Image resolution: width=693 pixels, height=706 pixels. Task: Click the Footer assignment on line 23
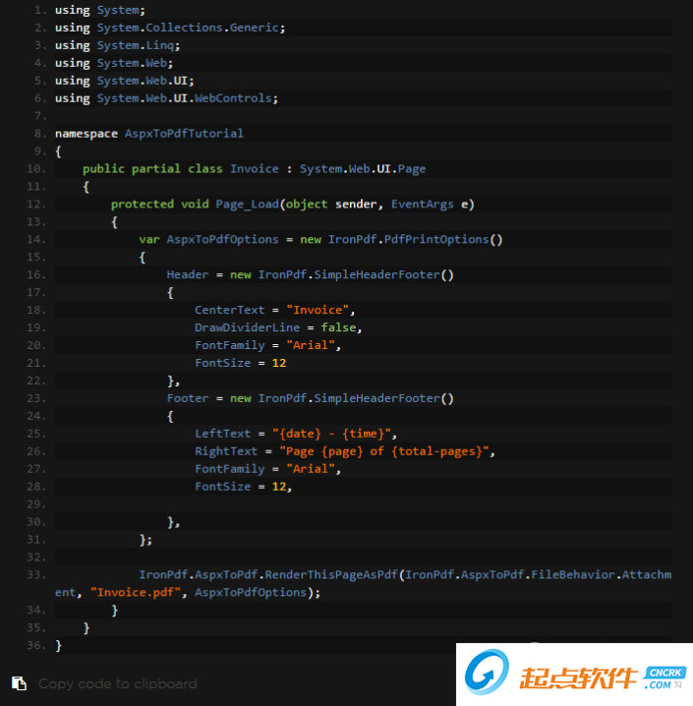click(187, 398)
